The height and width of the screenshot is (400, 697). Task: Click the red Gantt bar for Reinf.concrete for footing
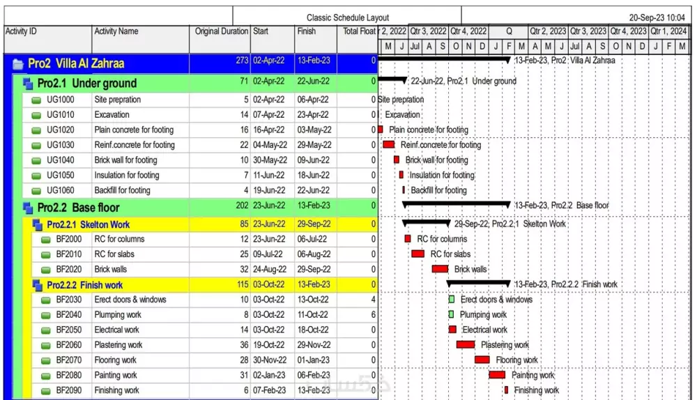click(x=388, y=144)
